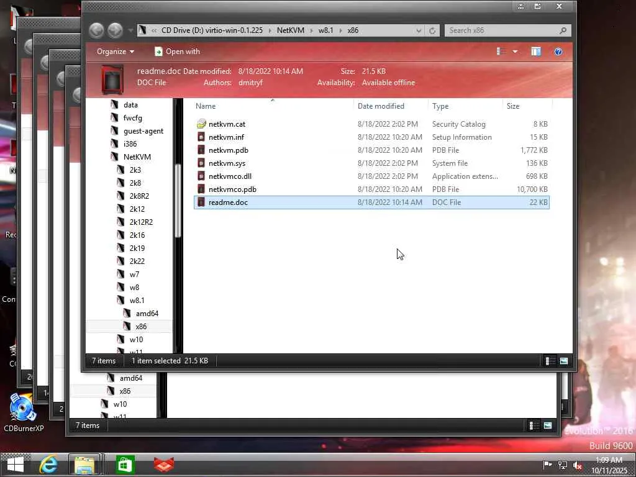Click NetKVM breadcrumb in address bar

291,30
